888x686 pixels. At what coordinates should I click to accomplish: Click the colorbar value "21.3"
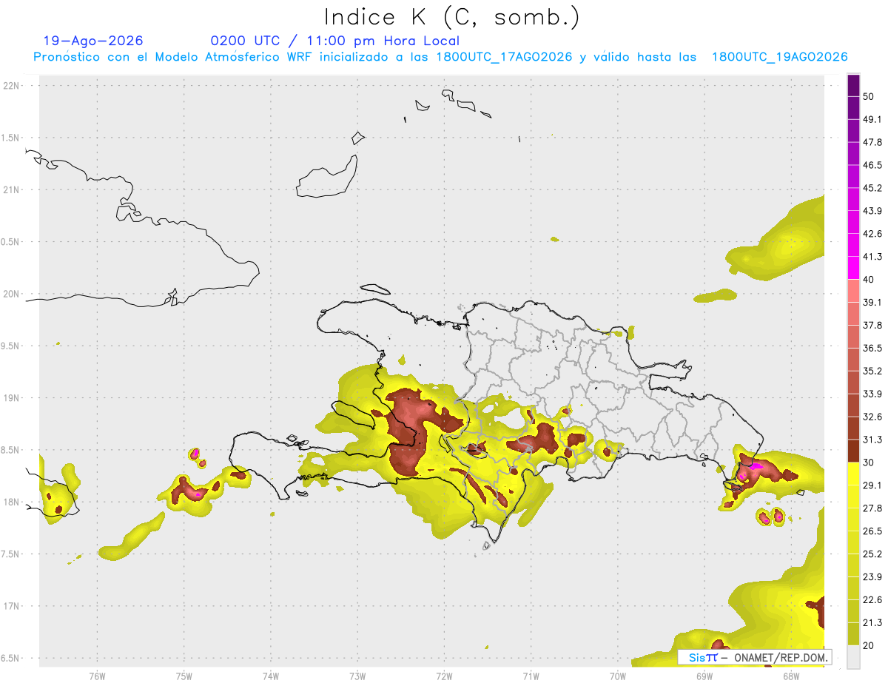point(872,622)
